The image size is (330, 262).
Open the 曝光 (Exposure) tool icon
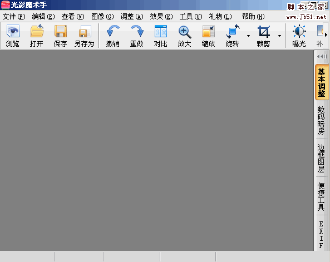pyautogui.click(x=299, y=31)
